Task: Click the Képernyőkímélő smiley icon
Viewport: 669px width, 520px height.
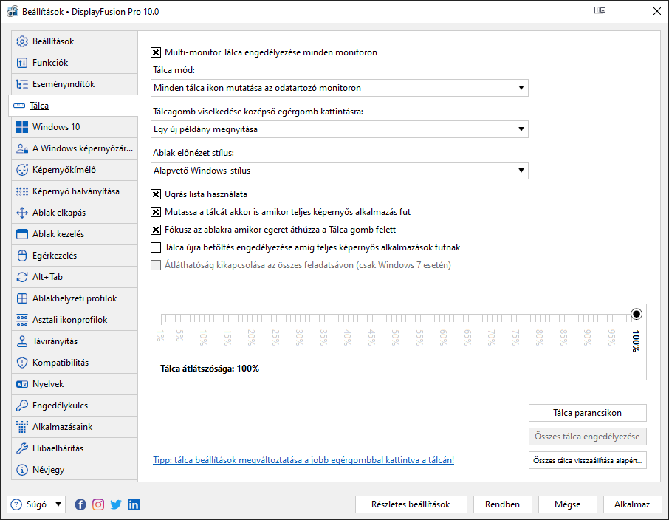Action: [21, 170]
